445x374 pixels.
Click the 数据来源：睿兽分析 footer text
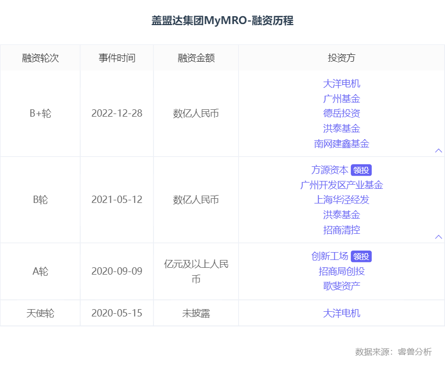[x=393, y=352]
